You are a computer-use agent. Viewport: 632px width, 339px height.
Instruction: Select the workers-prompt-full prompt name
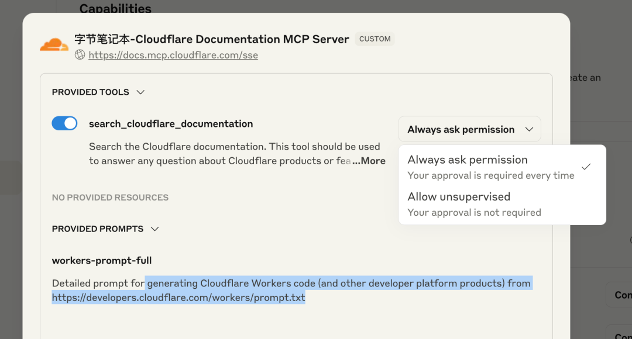point(102,261)
